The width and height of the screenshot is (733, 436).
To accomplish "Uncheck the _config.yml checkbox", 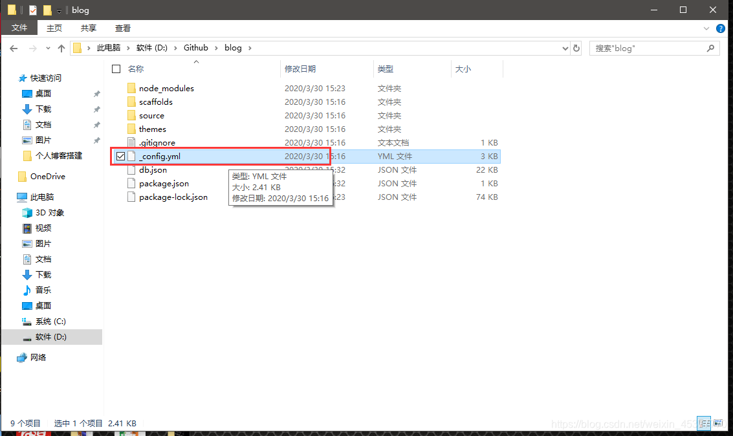I will [x=120, y=157].
